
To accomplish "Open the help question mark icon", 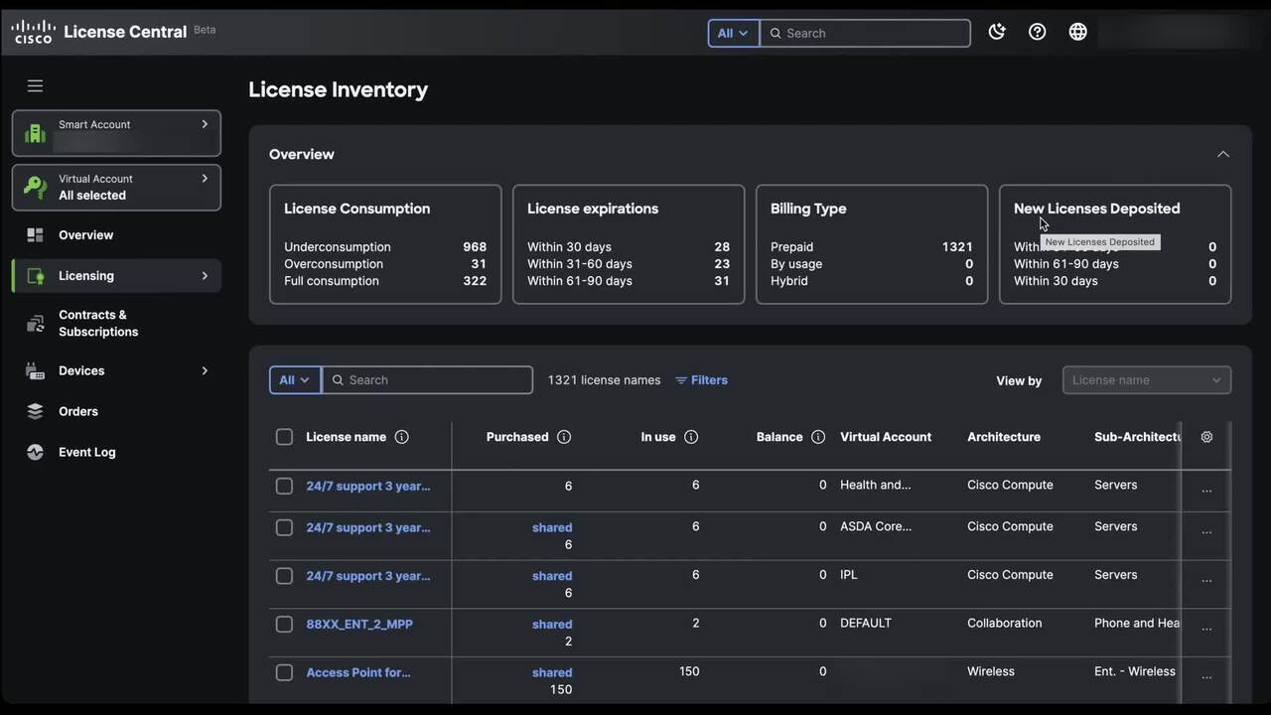I will (x=1037, y=32).
